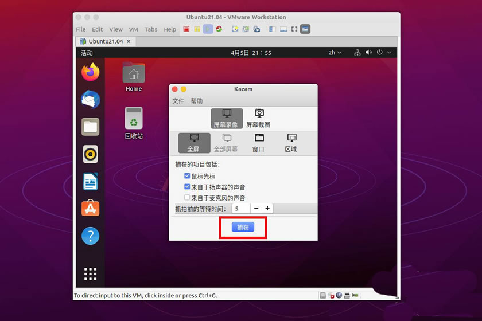Click the volume speaker icon in top bar
Screen dimensions: 482x321
(368, 53)
